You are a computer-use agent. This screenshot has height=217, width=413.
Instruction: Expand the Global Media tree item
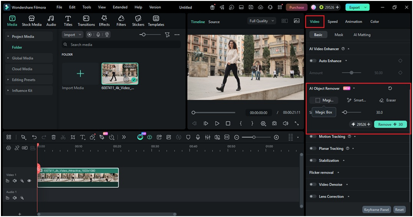[8, 58]
